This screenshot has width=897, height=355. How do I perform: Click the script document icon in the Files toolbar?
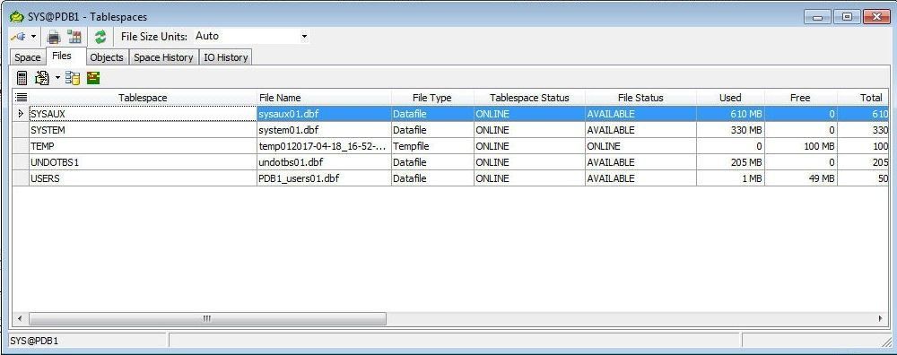[x=42, y=78]
